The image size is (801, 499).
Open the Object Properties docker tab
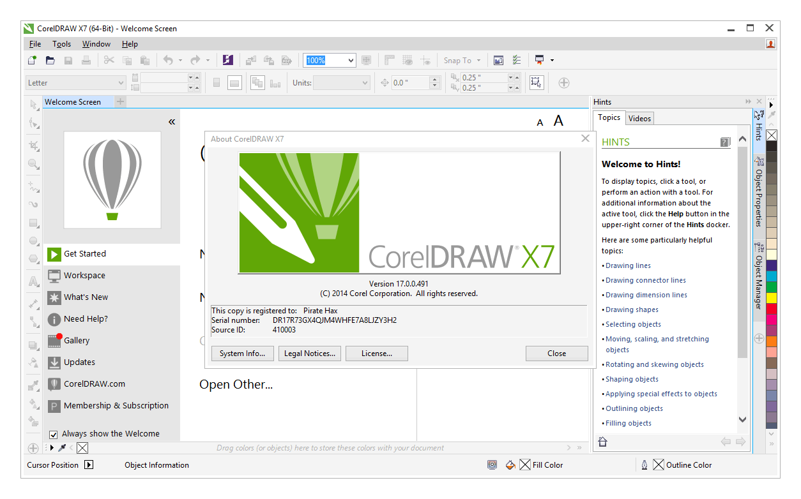point(759,192)
